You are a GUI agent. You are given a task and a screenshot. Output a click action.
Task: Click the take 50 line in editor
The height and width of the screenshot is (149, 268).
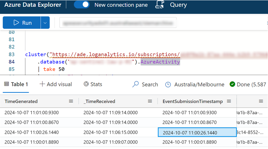pos(51,69)
